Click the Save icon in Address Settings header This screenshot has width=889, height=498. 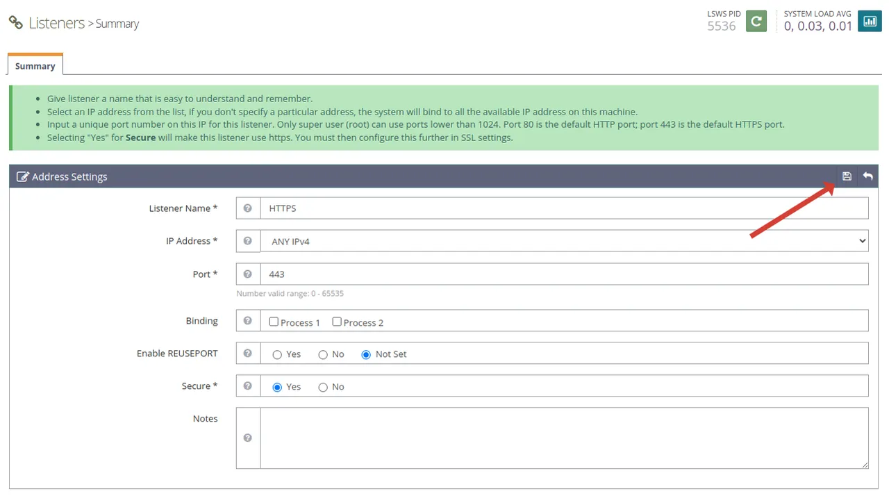pos(847,176)
